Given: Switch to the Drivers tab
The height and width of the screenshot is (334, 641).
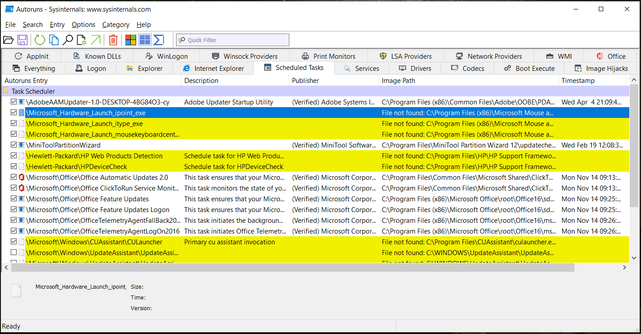Looking at the screenshot, I should [415, 69].
